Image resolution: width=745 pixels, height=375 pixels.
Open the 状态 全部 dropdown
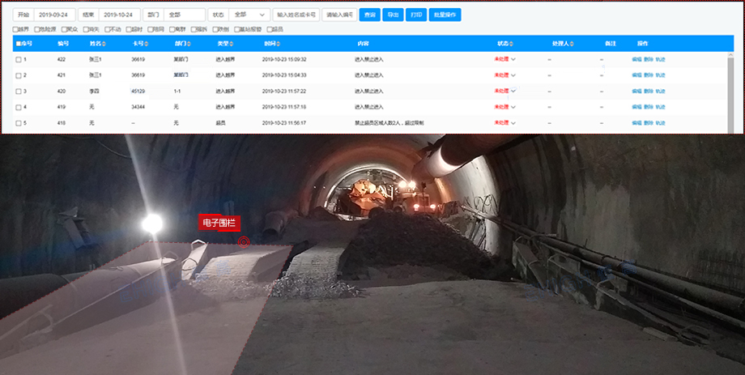pos(249,15)
